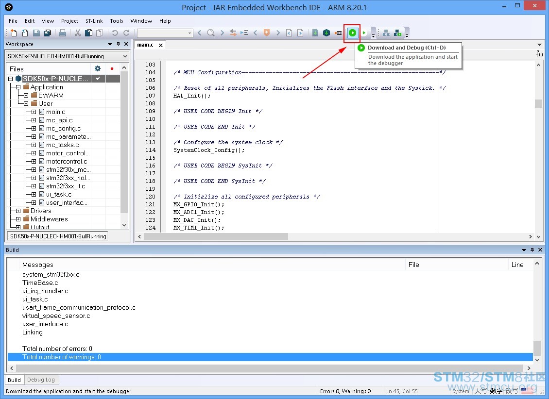Screen dimensions: 549x399
Task: Open the Project menu
Action: coord(69,21)
